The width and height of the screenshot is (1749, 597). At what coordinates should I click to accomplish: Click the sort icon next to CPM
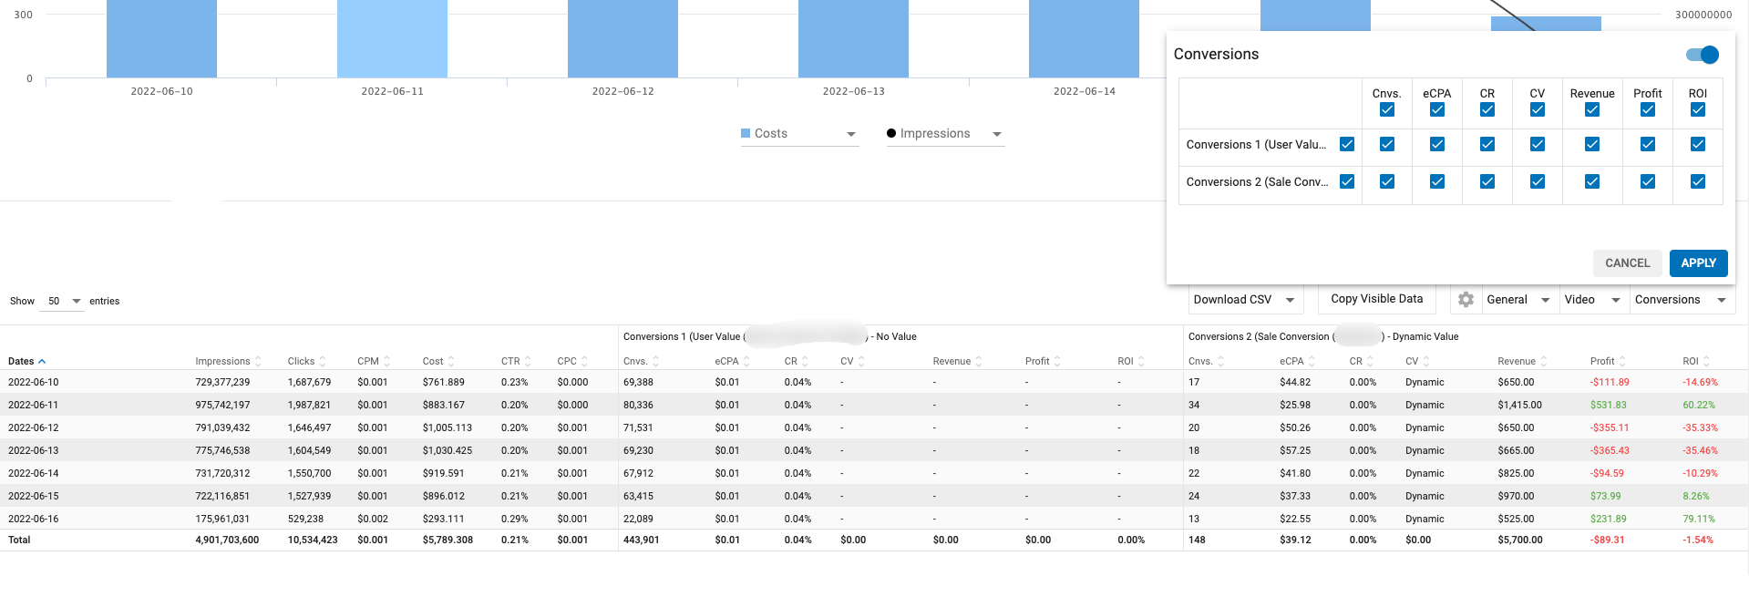tap(386, 362)
